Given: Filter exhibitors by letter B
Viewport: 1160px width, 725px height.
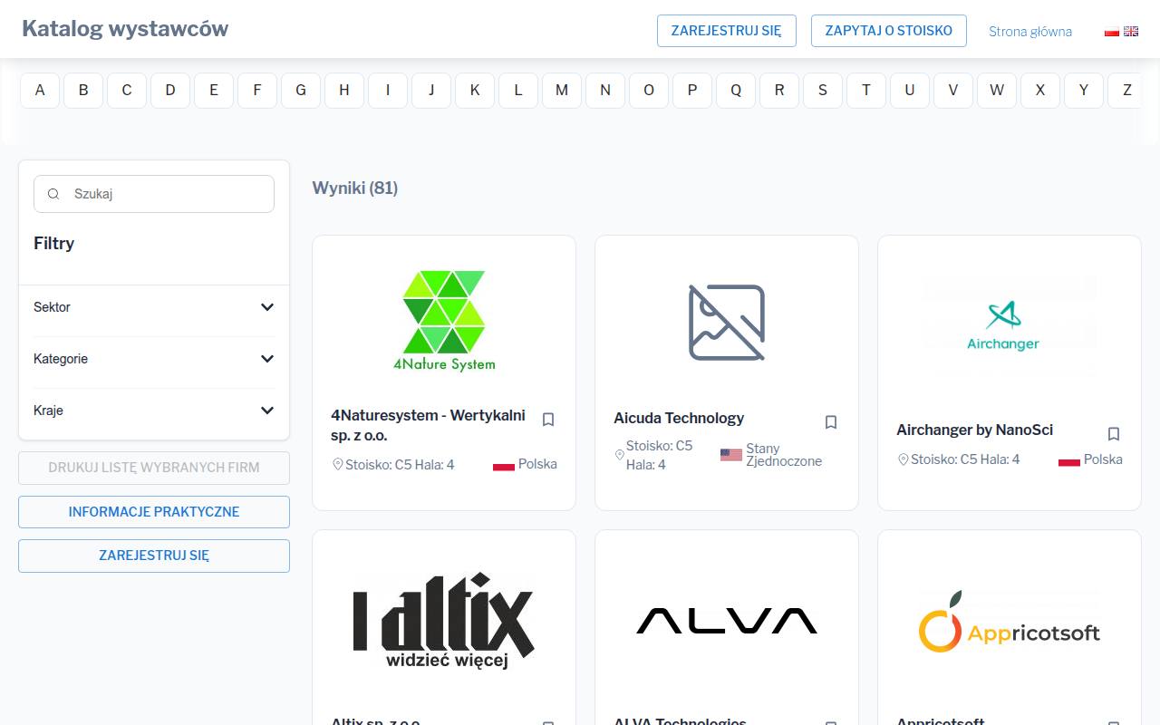Looking at the screenshot, I should pyautogui.click(x=83, y=91).
